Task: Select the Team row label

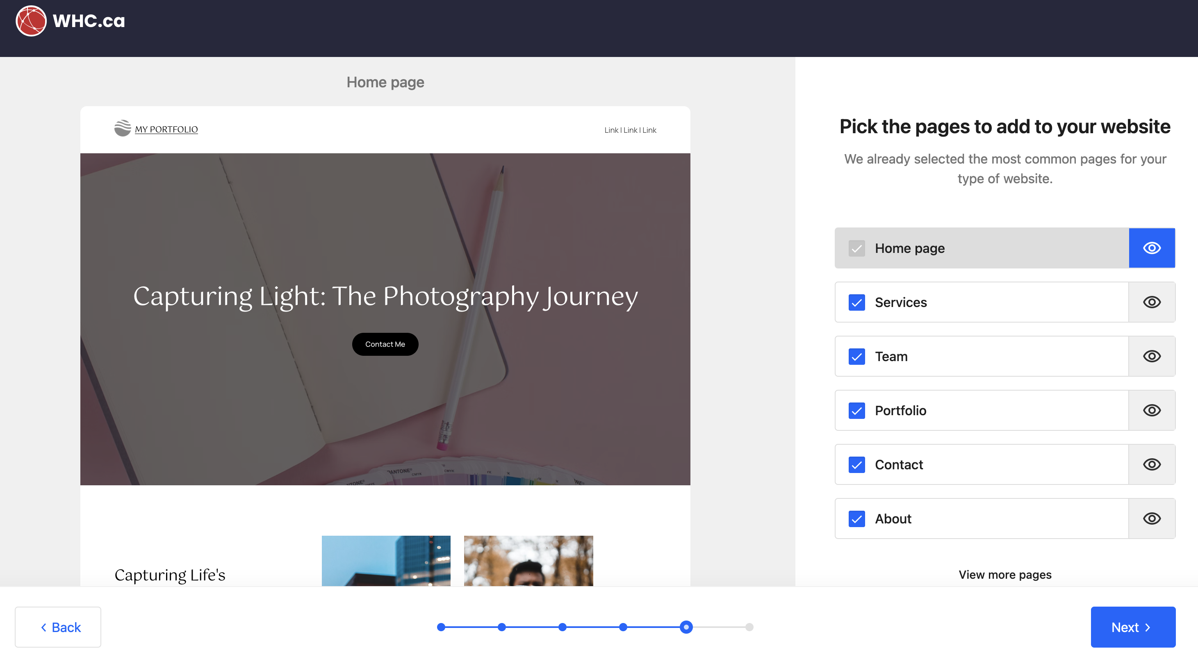Action: [x=891, y=357]
